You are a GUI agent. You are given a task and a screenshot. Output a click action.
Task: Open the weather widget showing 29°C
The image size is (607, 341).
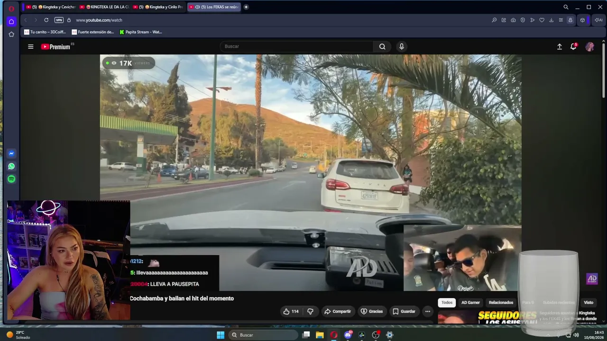pyautogui.click(x=18, y=335)
